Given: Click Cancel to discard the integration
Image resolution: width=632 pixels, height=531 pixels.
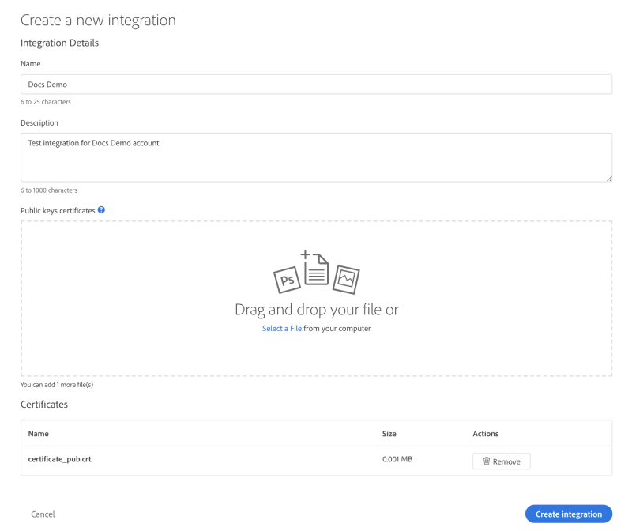Looking at the screenshot, I should point(43,514).
